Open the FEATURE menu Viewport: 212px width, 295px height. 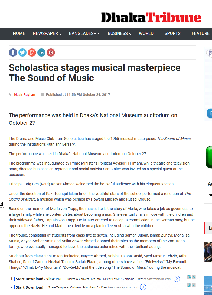(x=202, y=34)
